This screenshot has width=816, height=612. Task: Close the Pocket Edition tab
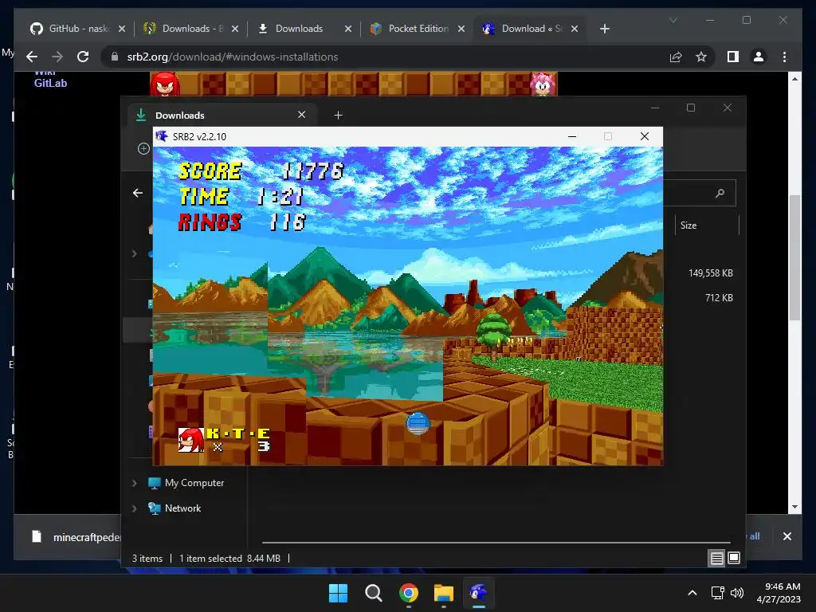(x=461, y=29)
